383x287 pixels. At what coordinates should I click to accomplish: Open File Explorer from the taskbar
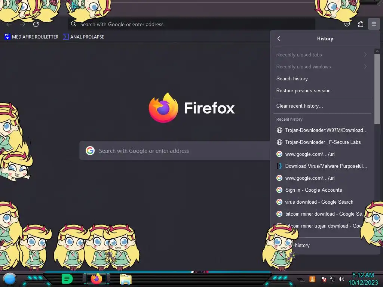pyautogui.click(x=126, y=279)
